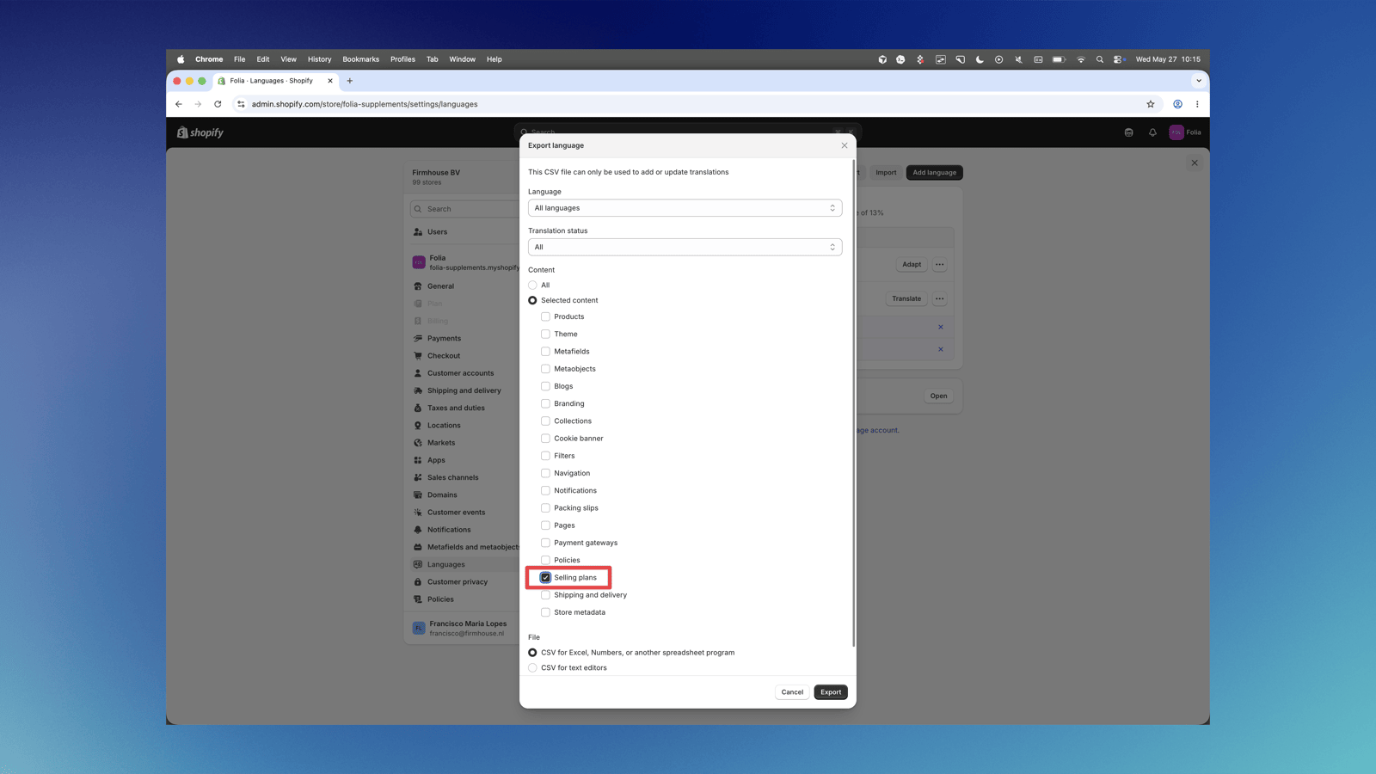Open the Language dropdown
The width and height of the screenshot is (1376, 774).
(685, 208)
